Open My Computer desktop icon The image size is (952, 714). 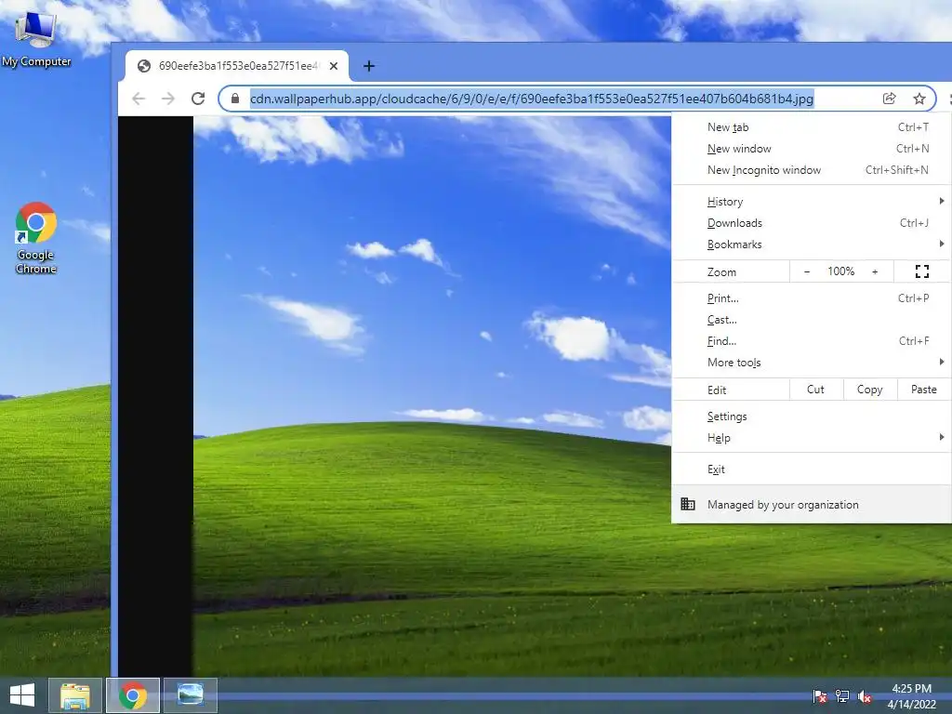[36, 39]
